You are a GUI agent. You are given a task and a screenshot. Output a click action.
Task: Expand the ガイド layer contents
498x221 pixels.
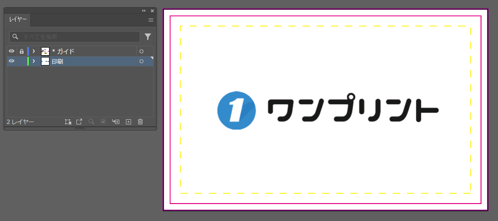tap(34, 51)
